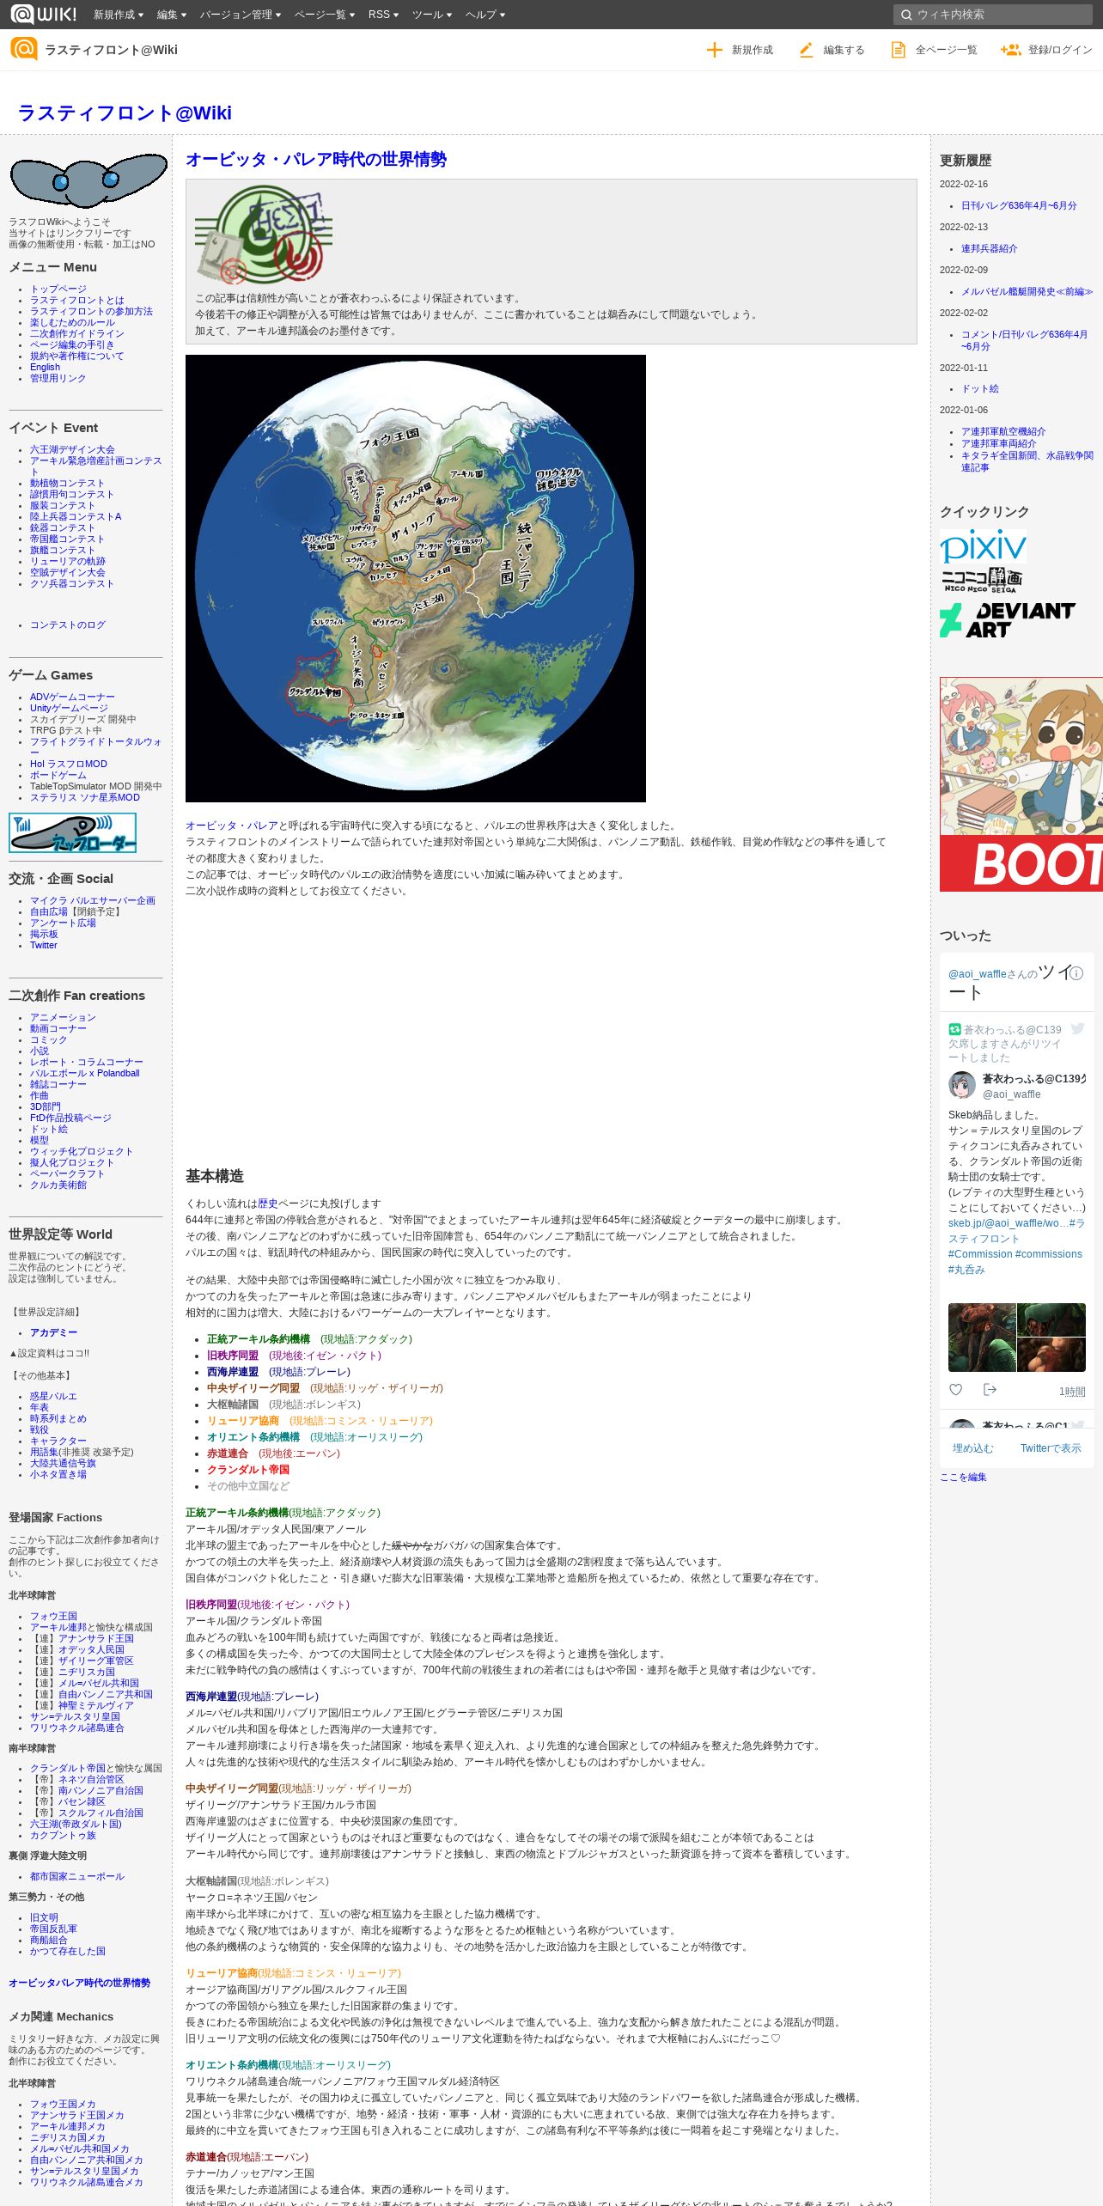Screen dimensions: 1103x2206
Task: Open the ADVゲームコーナー link
Action: pyautogui.click(x=72, y=698)
